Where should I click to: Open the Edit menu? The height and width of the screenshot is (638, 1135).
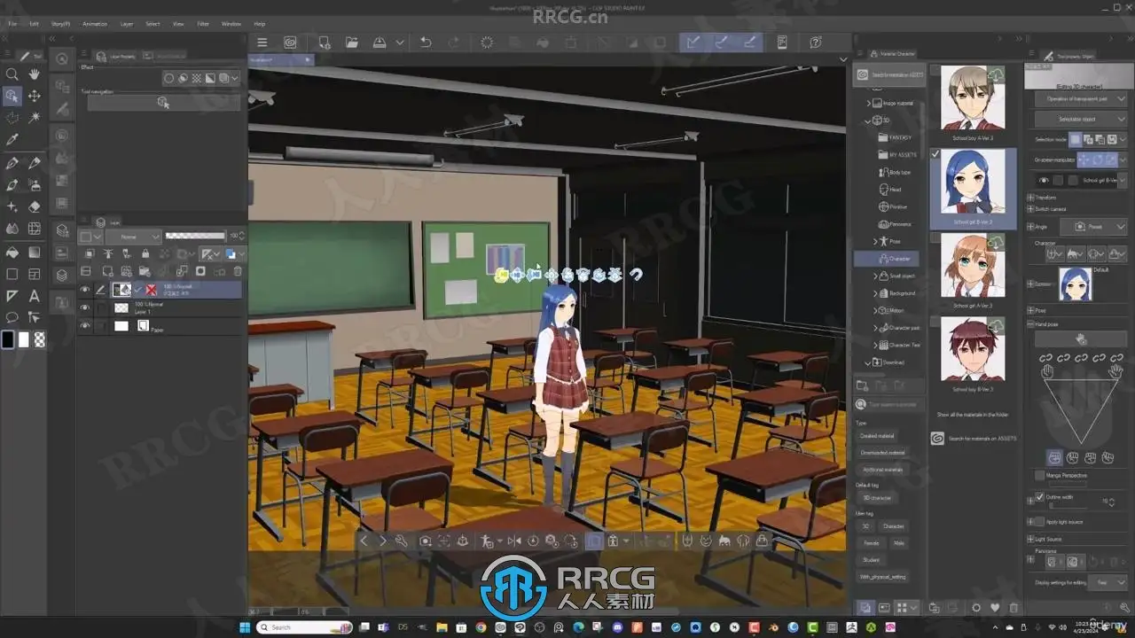click(x=34, y=24)
